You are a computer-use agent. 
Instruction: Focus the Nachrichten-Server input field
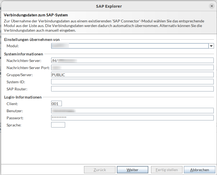132,61
